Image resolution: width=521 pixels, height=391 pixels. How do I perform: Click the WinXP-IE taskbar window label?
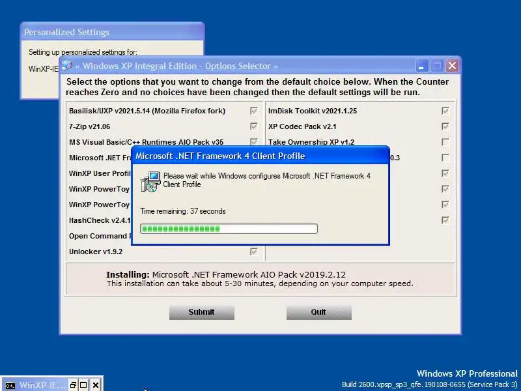(42, 385)
